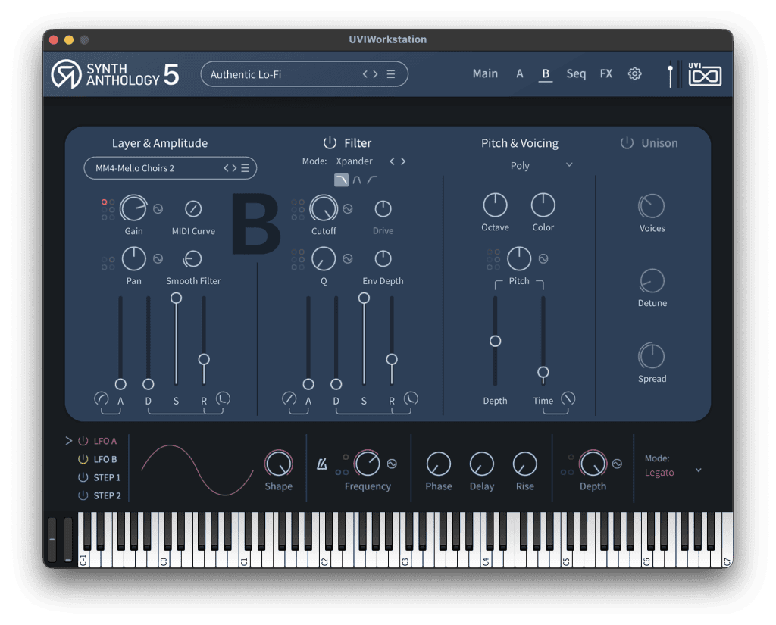
Task: Select STEP 2 modulator label
Action: pyautogui.click(x=108, y=495)
